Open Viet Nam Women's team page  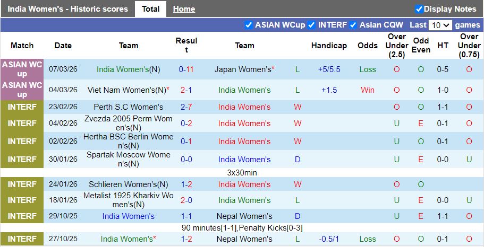pyautogui.click(x=126, y=90)
